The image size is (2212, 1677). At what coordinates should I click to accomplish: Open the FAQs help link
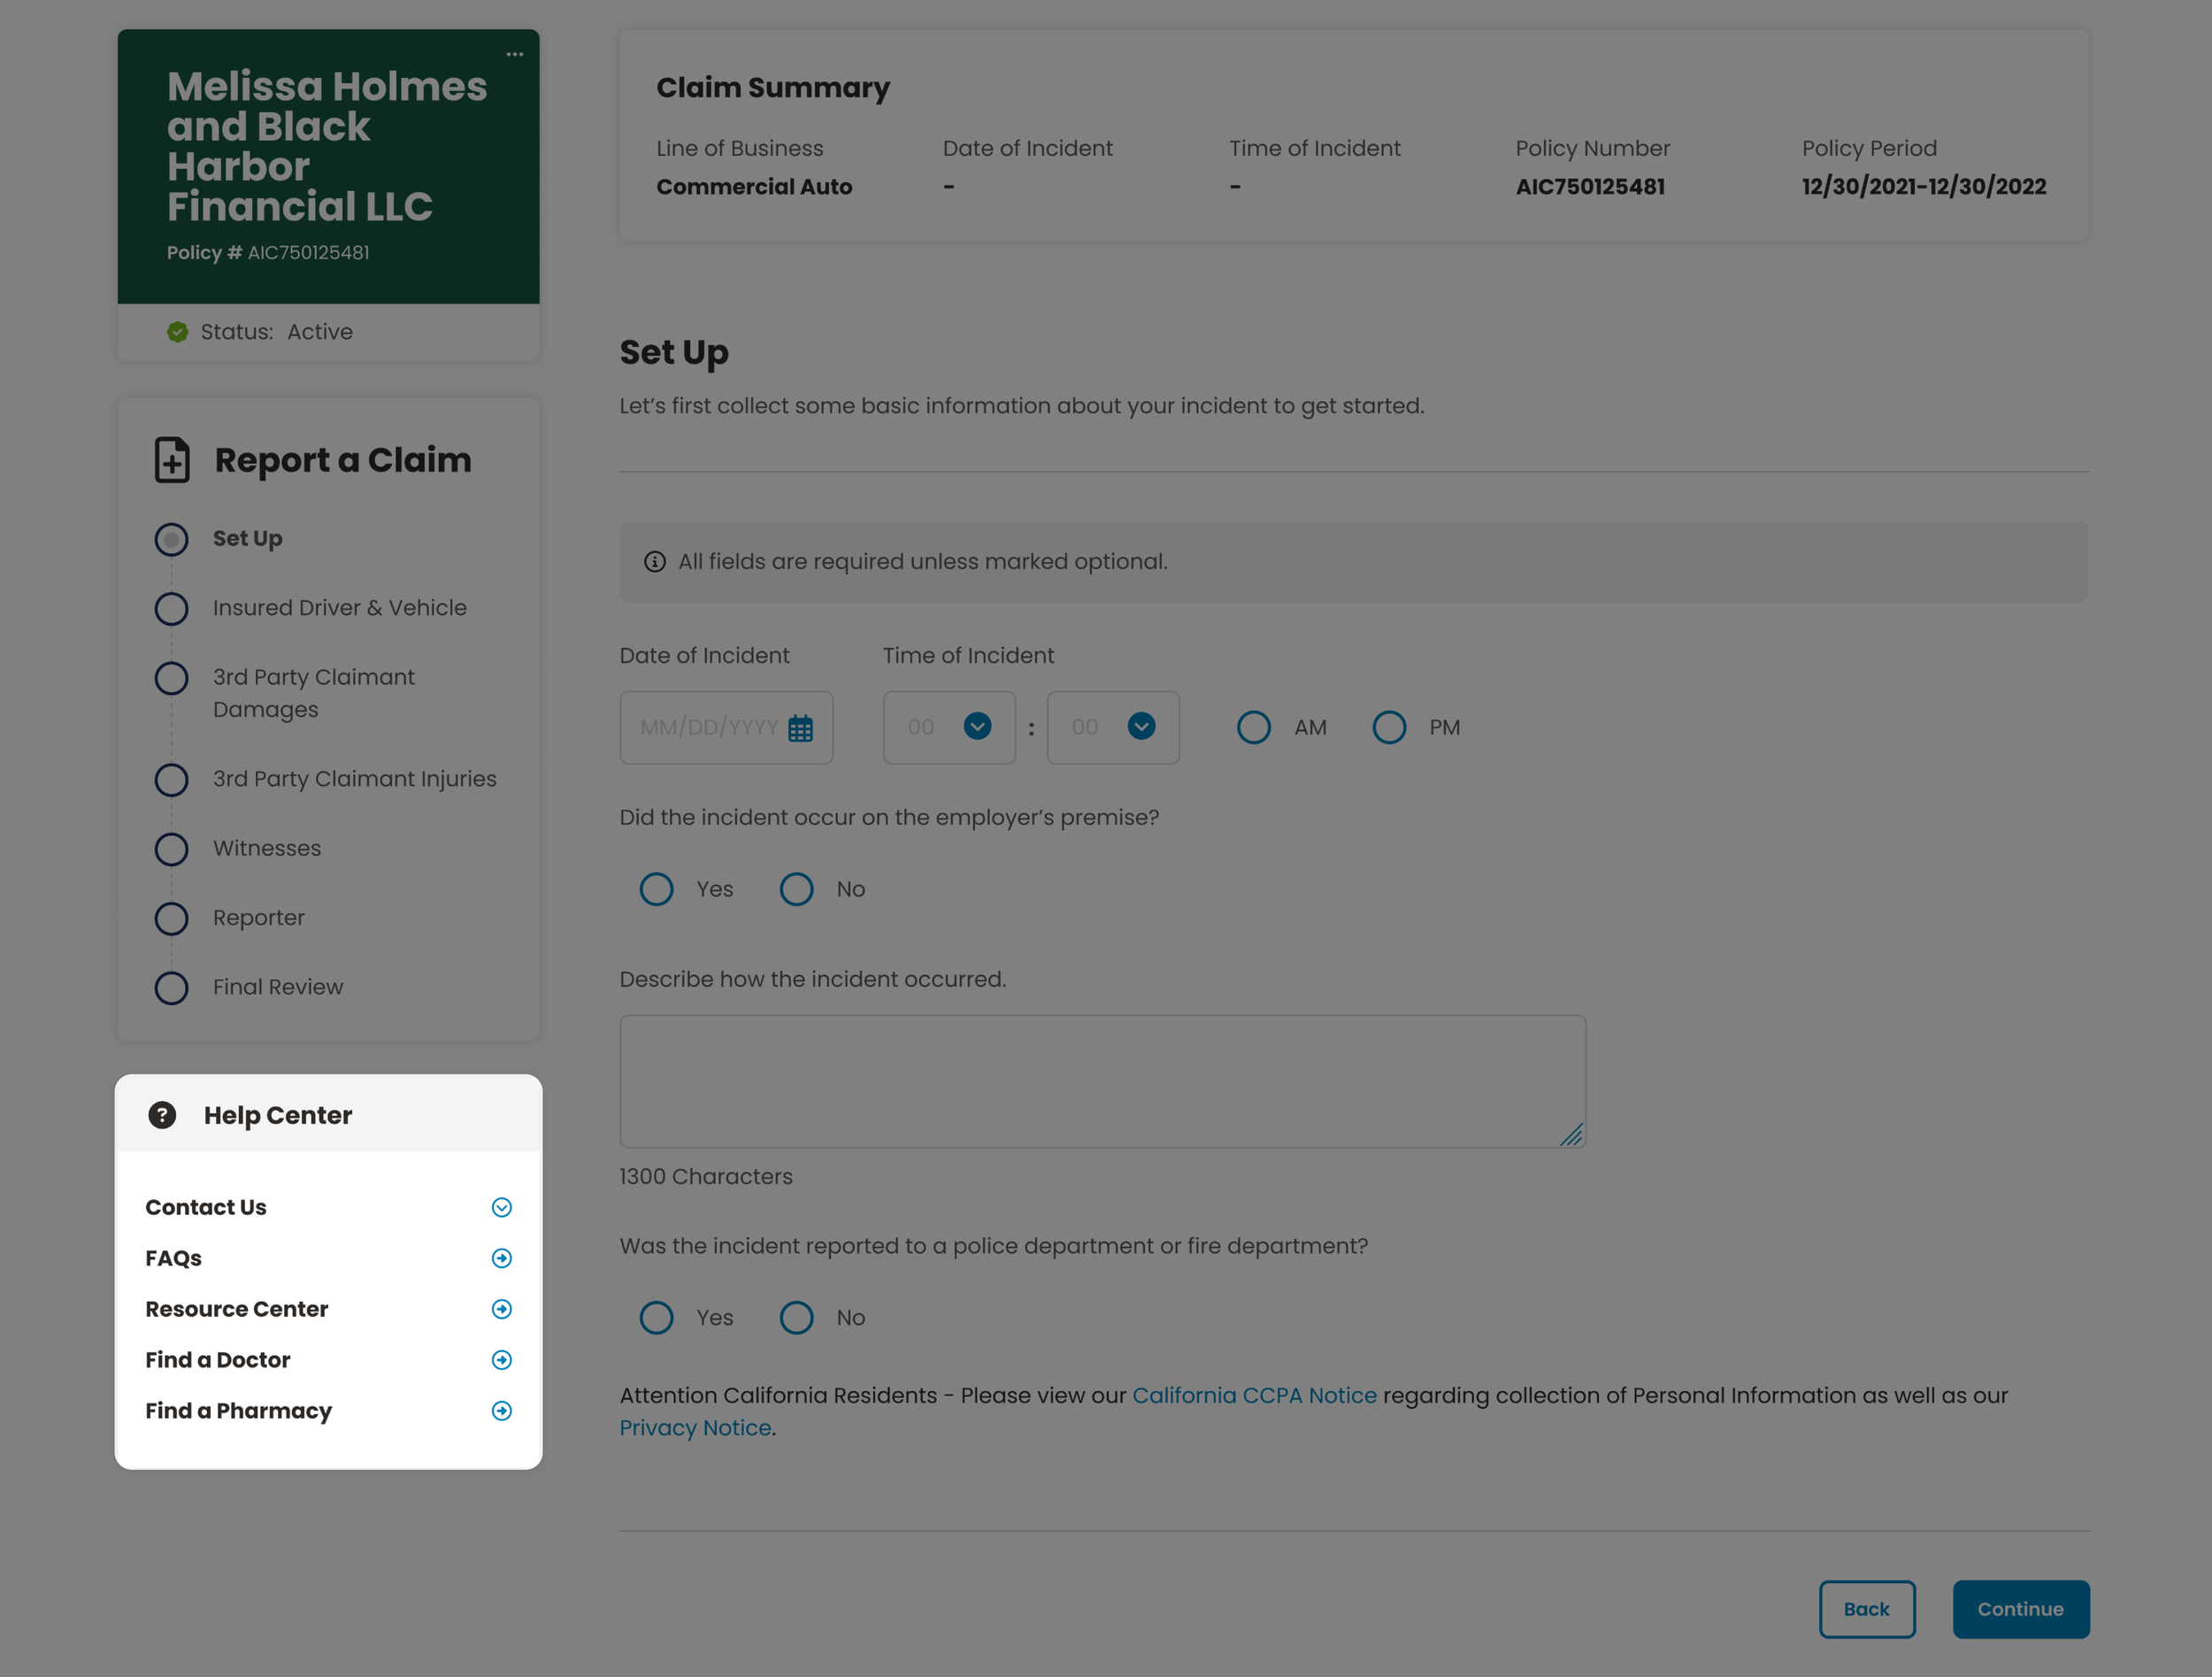pyautogui.click(x=173, y=1258)
